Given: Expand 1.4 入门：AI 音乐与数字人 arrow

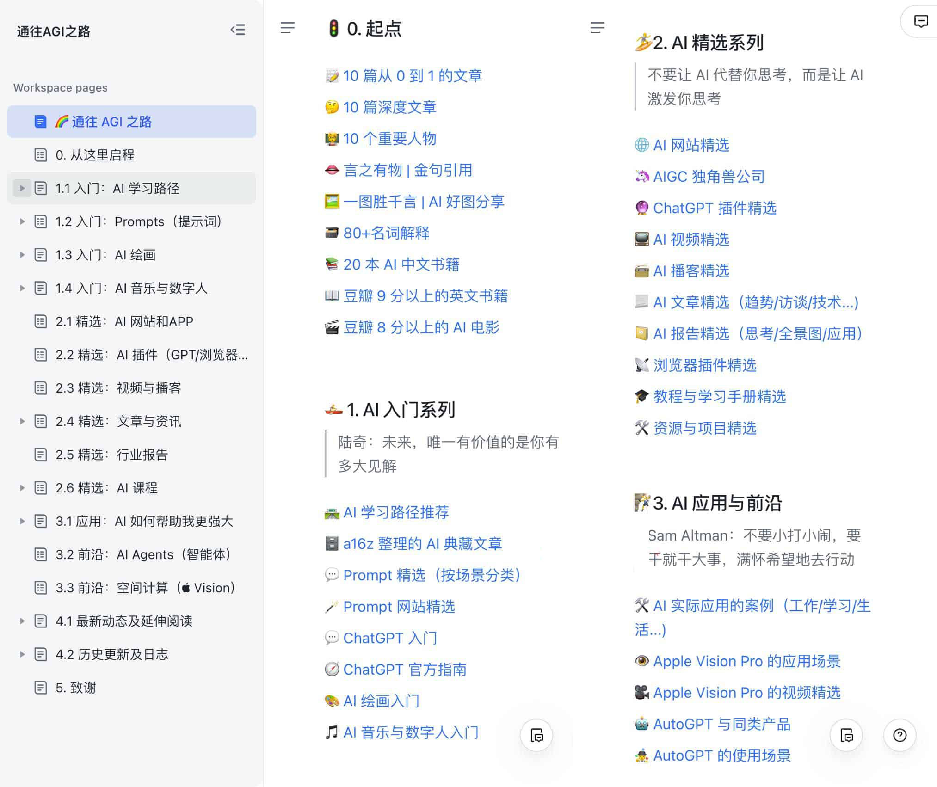Looking at the screenshot, I should (x=22, y=288).
